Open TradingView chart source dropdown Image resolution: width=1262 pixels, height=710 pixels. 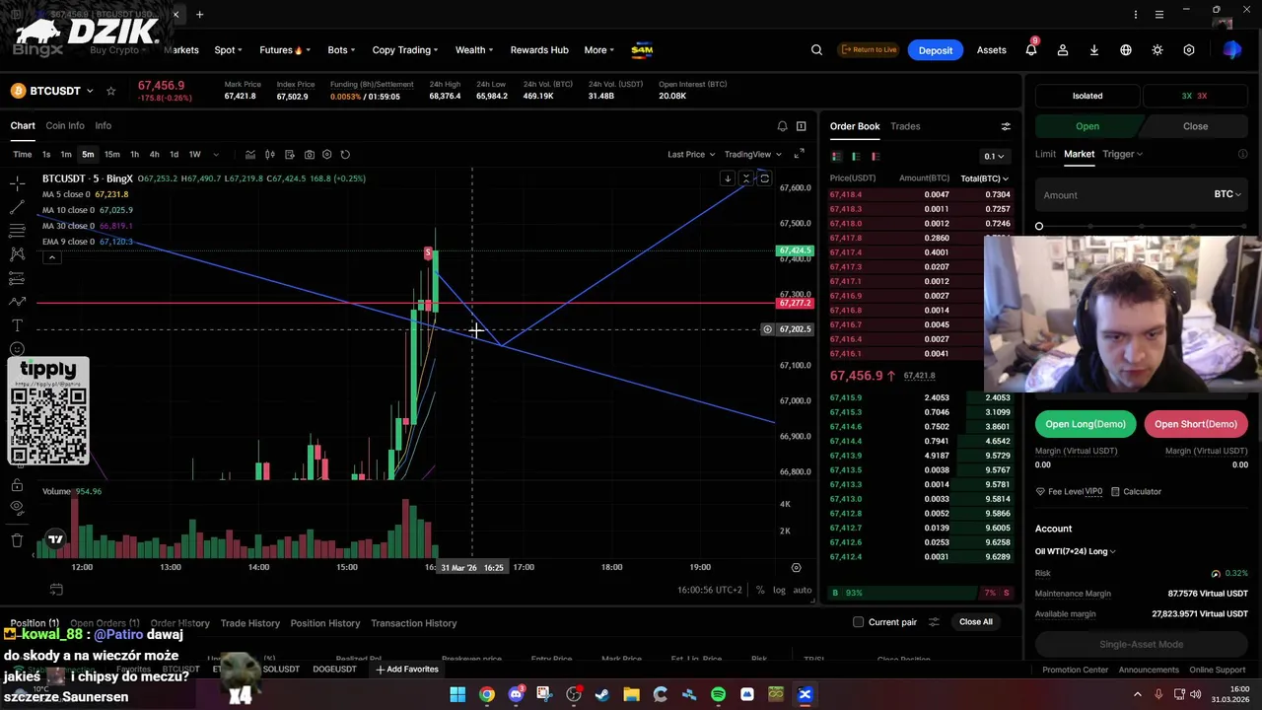pos(752,154)
